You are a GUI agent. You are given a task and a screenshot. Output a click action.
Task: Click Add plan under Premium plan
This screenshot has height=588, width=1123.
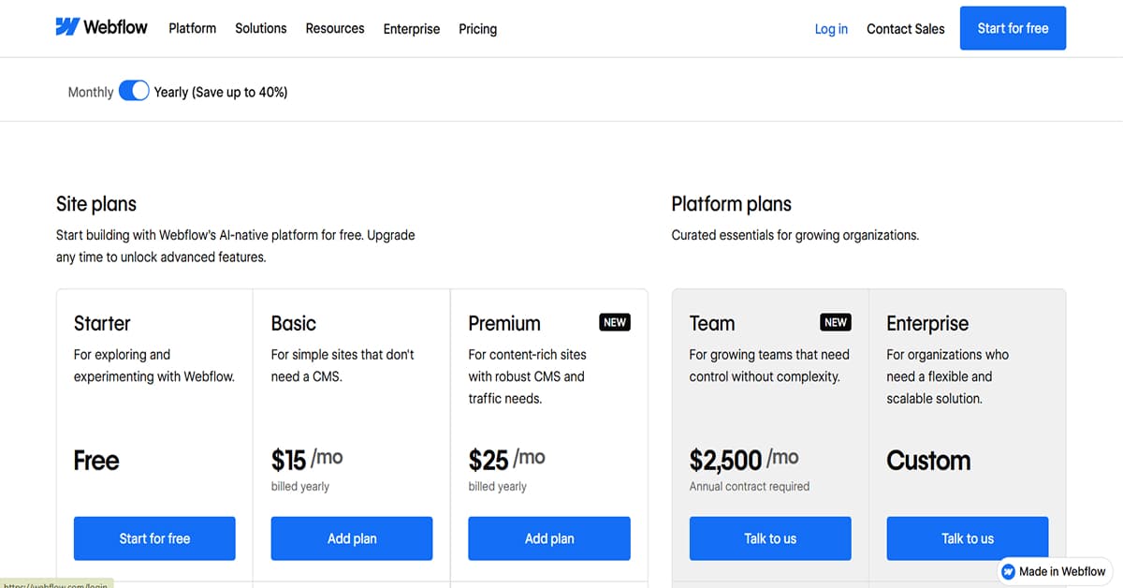549,538
